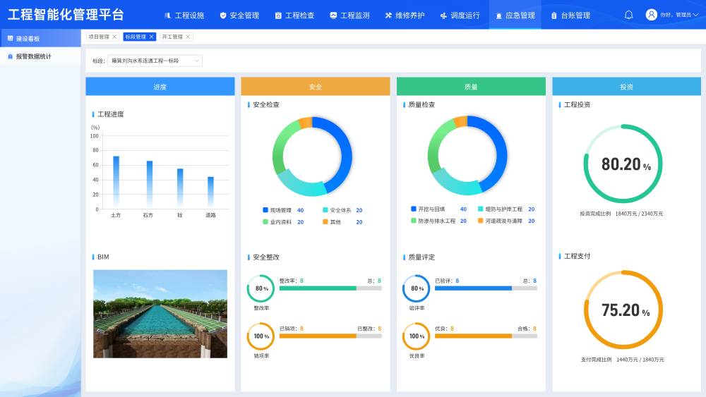
Task: Close the 标段管理 tab
Action: (151, 37)
